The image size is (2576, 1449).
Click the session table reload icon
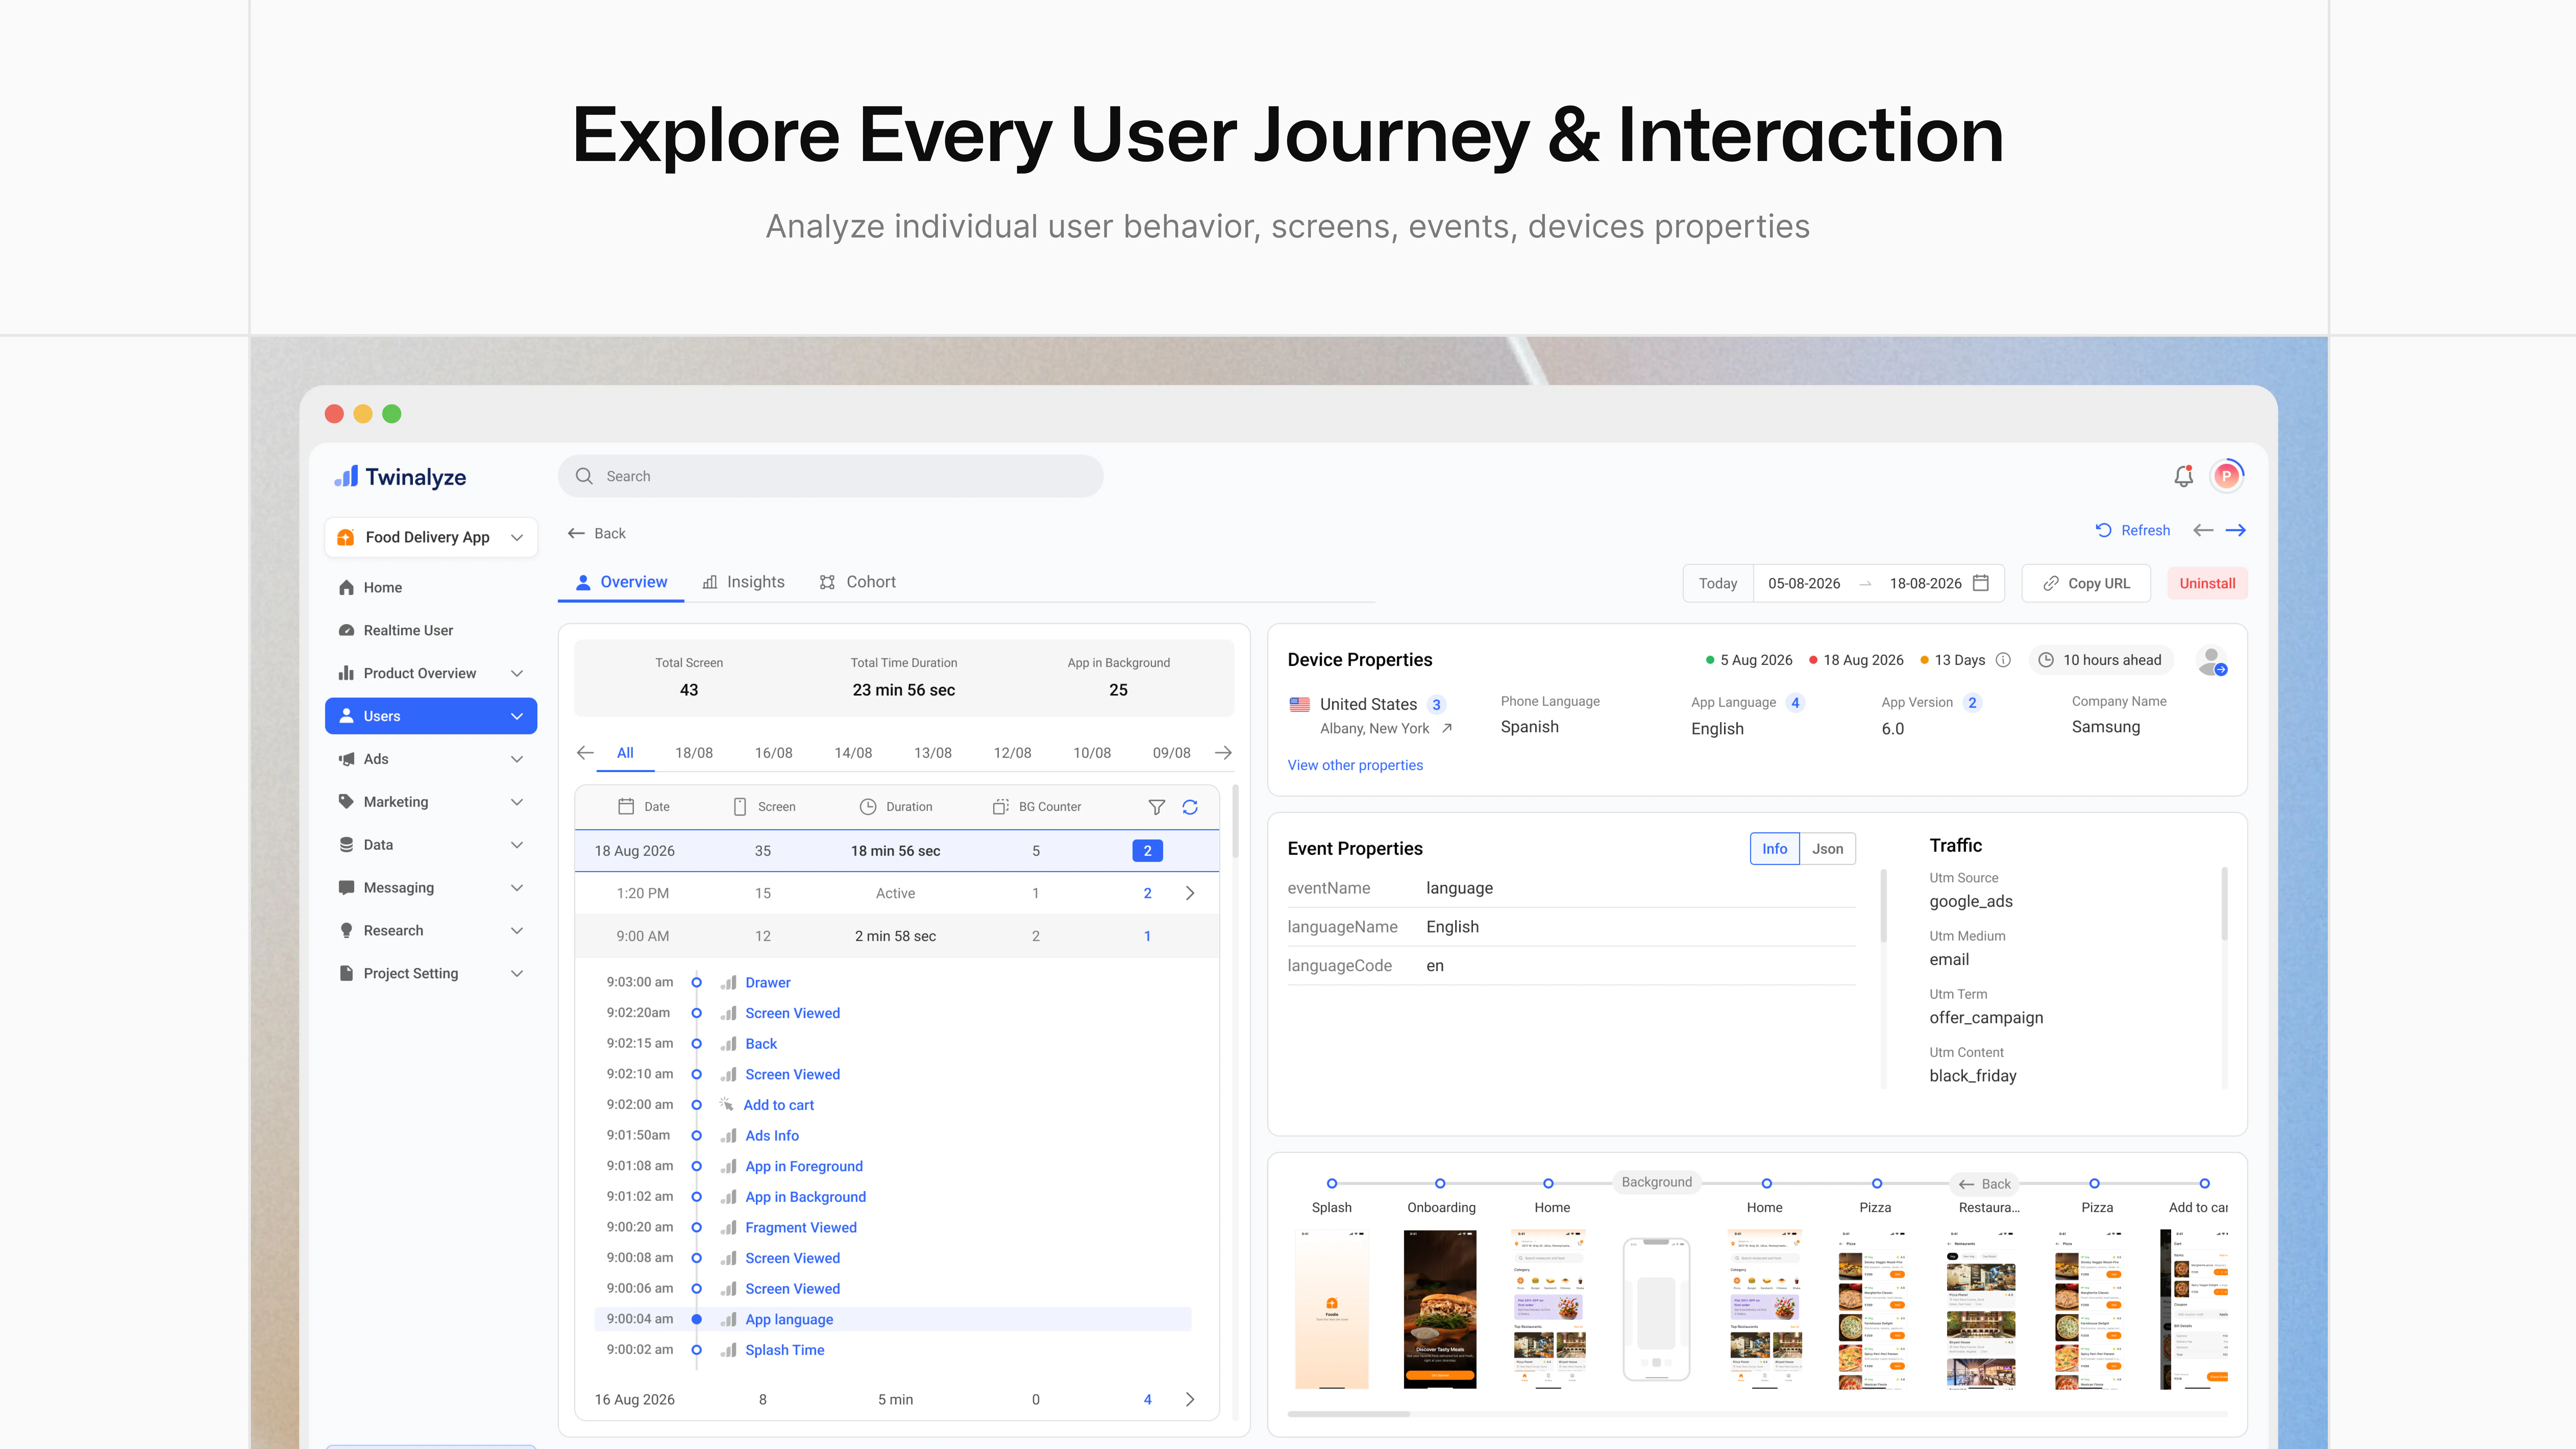click(1190, 807)
